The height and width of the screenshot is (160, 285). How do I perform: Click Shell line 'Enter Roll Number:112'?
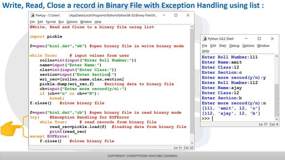(x=230, y=83)
